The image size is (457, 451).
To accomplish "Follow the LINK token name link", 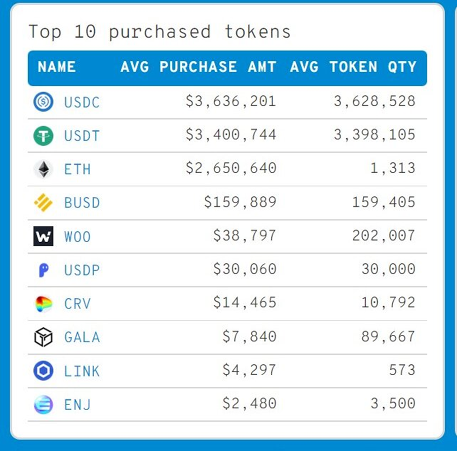I will 82,371.
